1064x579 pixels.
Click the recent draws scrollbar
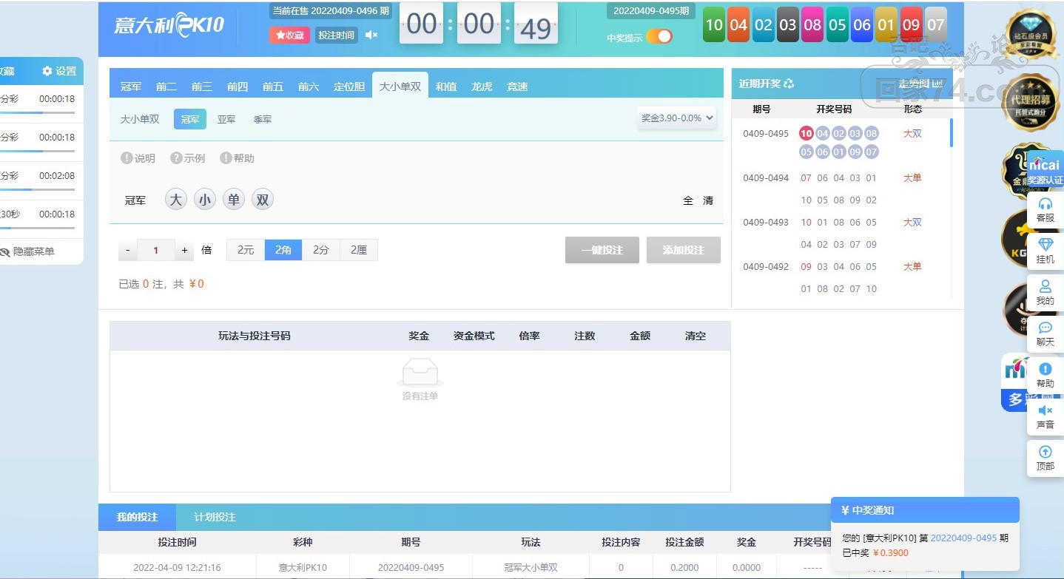point(952,133)
